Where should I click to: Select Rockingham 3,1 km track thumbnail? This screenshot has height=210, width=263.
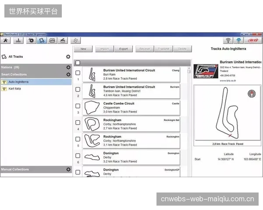click(x=92, y=141)
